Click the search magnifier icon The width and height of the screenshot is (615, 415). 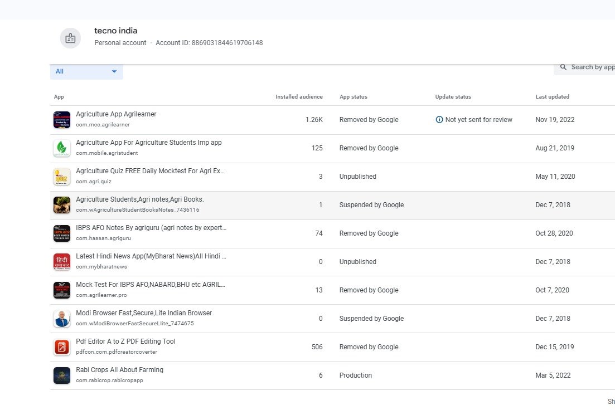[563, 67]
